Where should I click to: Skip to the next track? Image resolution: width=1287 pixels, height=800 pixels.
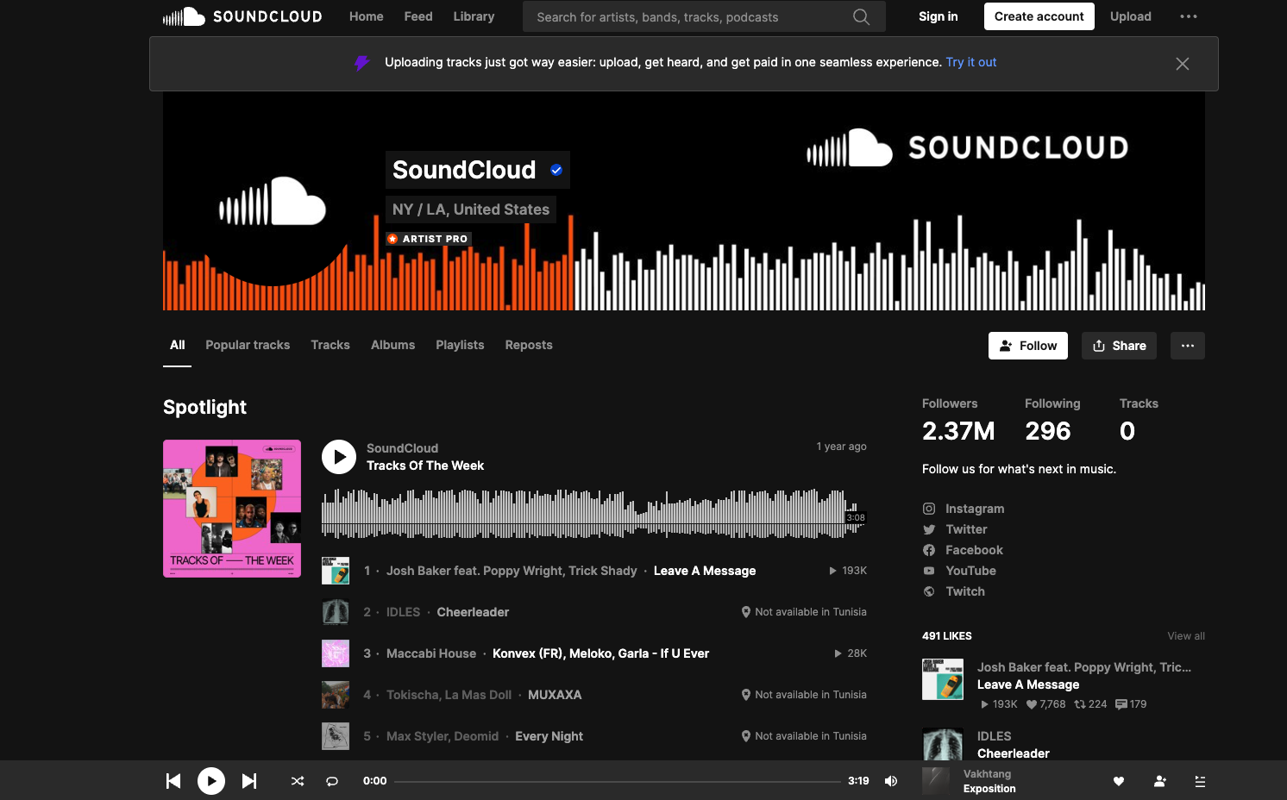click(249, 781)
